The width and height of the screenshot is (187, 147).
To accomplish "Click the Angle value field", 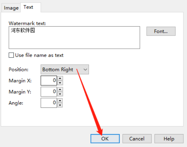I will tap(49, 103).
